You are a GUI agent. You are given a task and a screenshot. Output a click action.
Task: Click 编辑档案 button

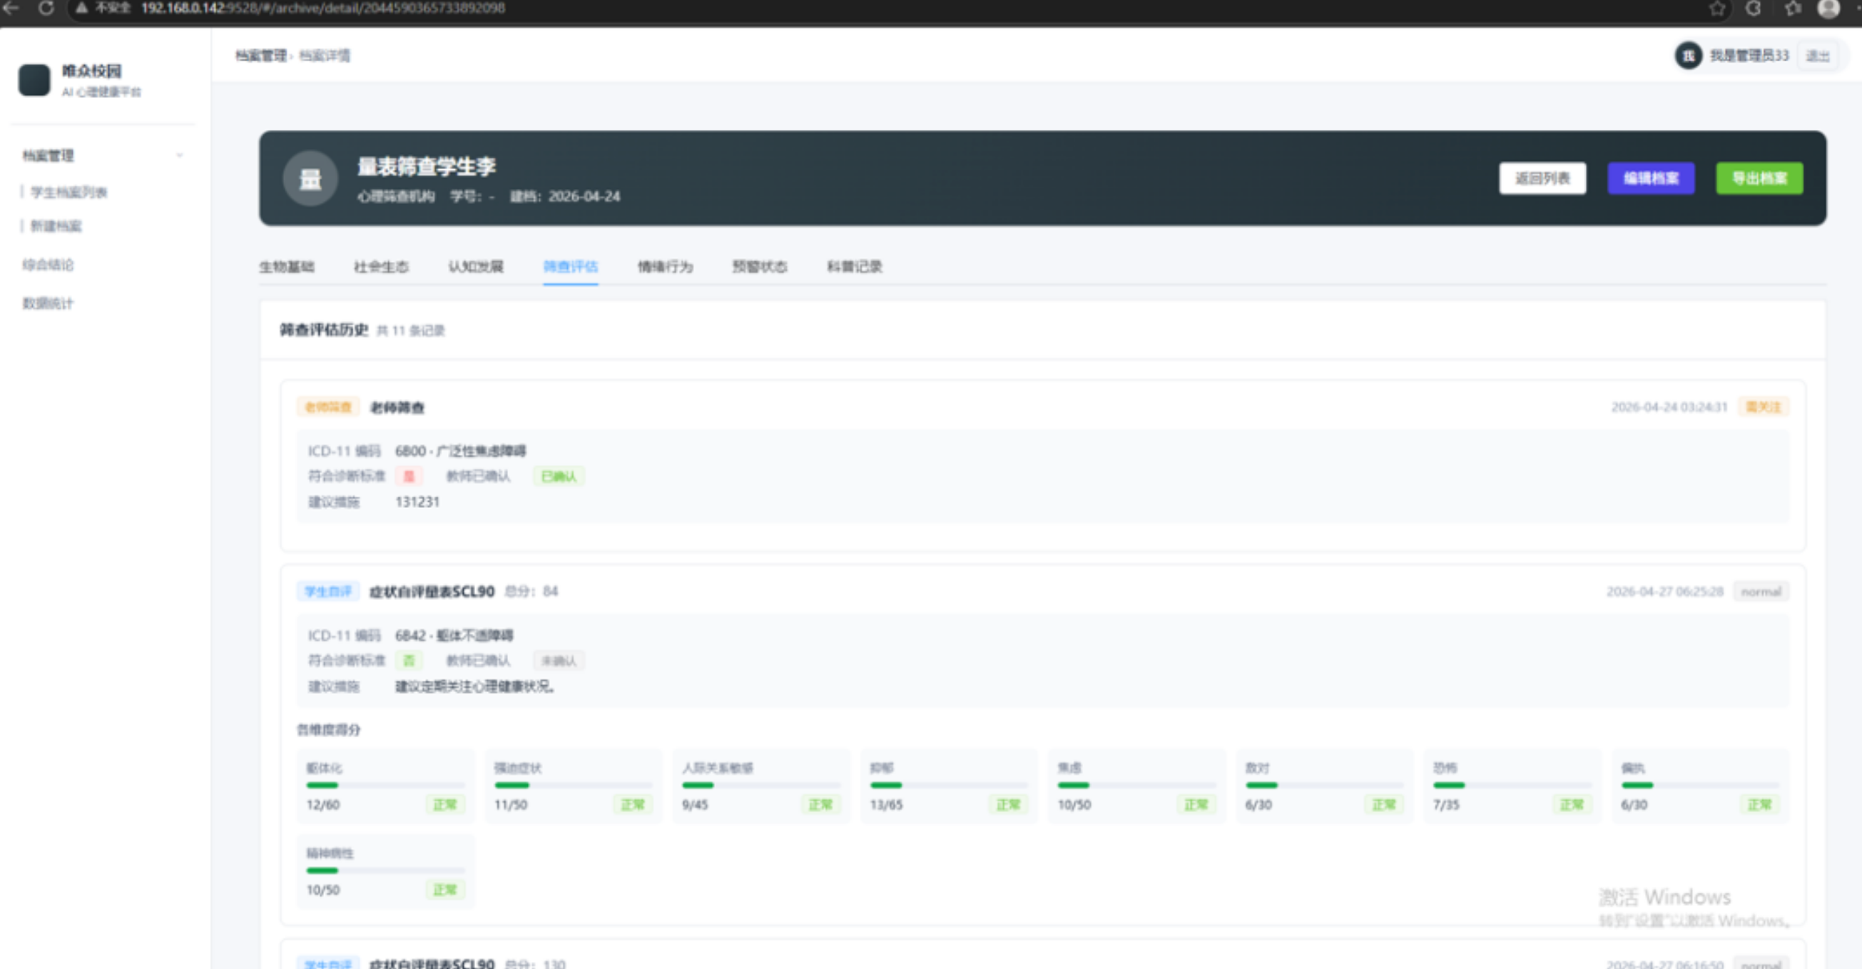[x=1651, y=178]
